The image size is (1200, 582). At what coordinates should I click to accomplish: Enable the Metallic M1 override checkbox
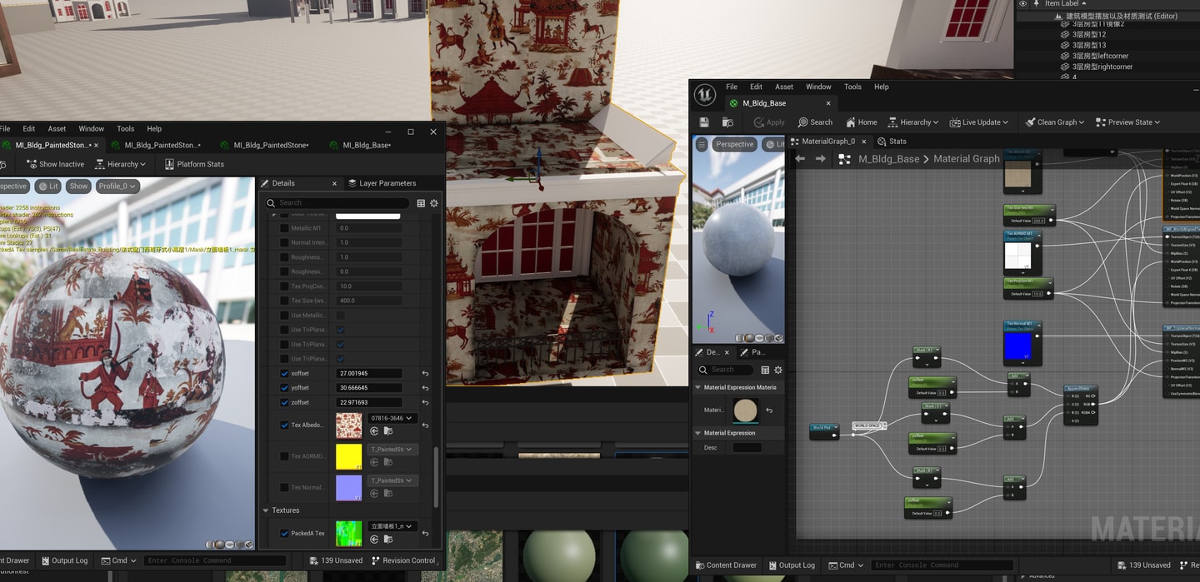click(284, 228)
